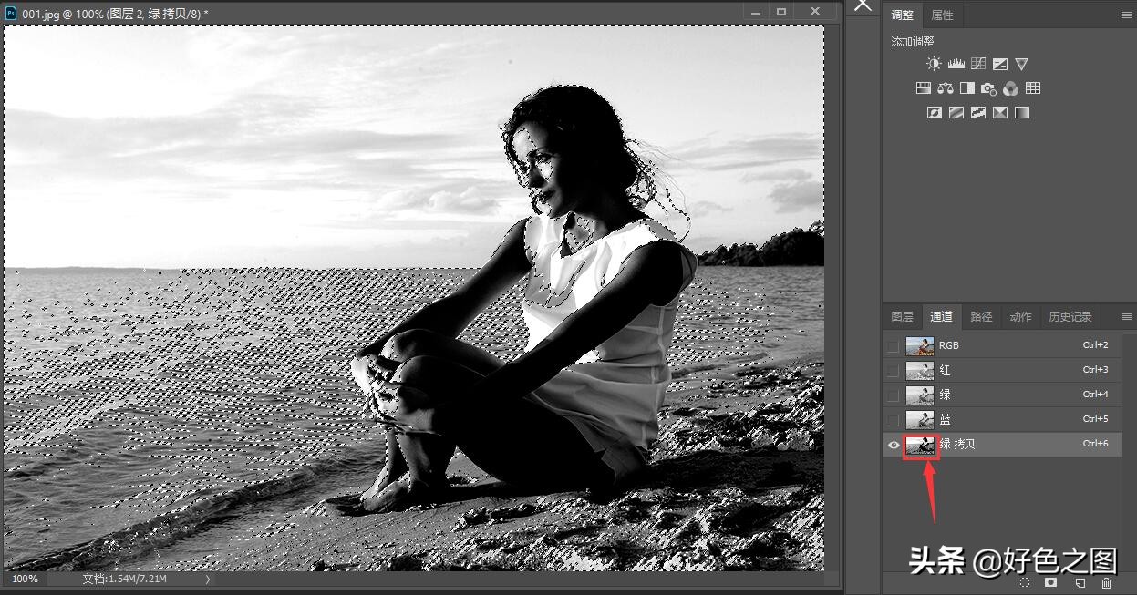The image size is (1137, 595).
Task: Add a Color Lookup adjustment
Action: (x=1032, y=88)
